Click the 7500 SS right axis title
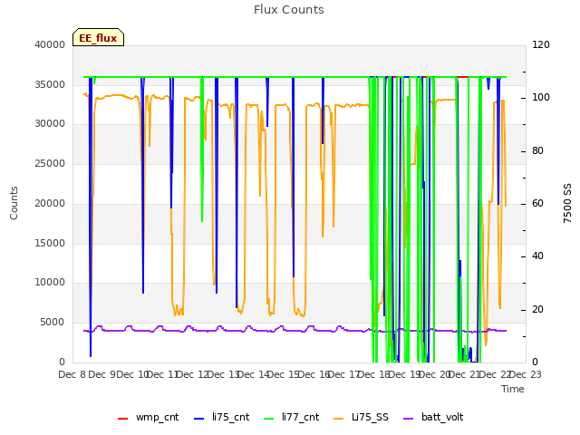Screen dimensions: 580x435 pyautogui.click(x=567, y=203)
